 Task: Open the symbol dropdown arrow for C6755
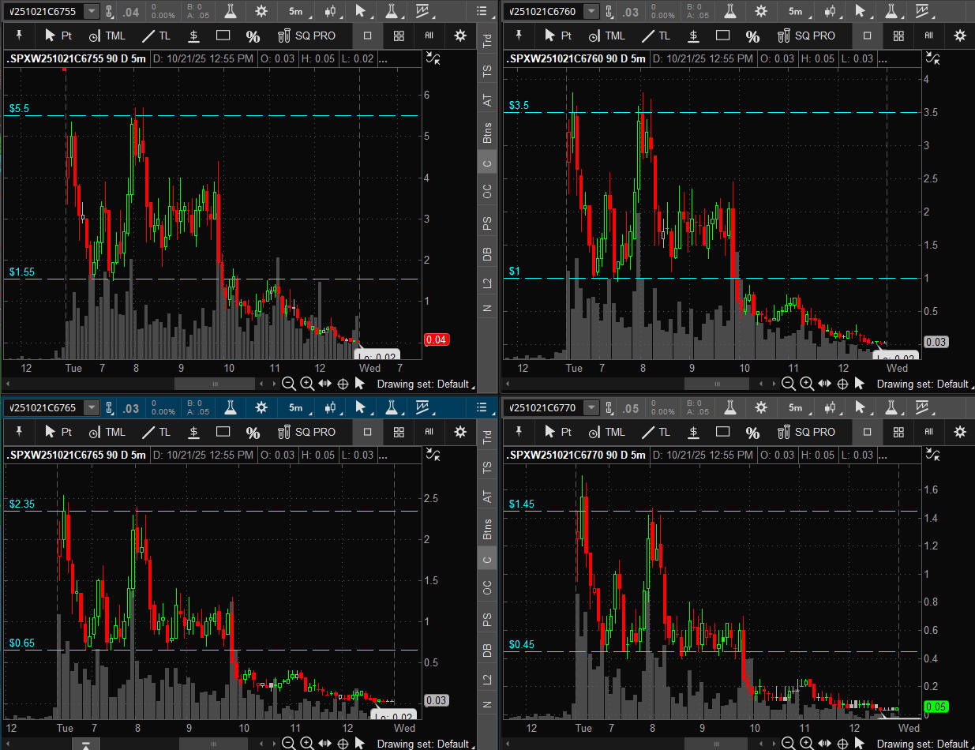click(x=92, y=11)
